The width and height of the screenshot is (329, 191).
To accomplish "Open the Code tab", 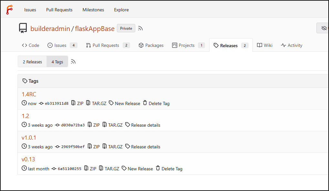I will click(x=31, y=45).
